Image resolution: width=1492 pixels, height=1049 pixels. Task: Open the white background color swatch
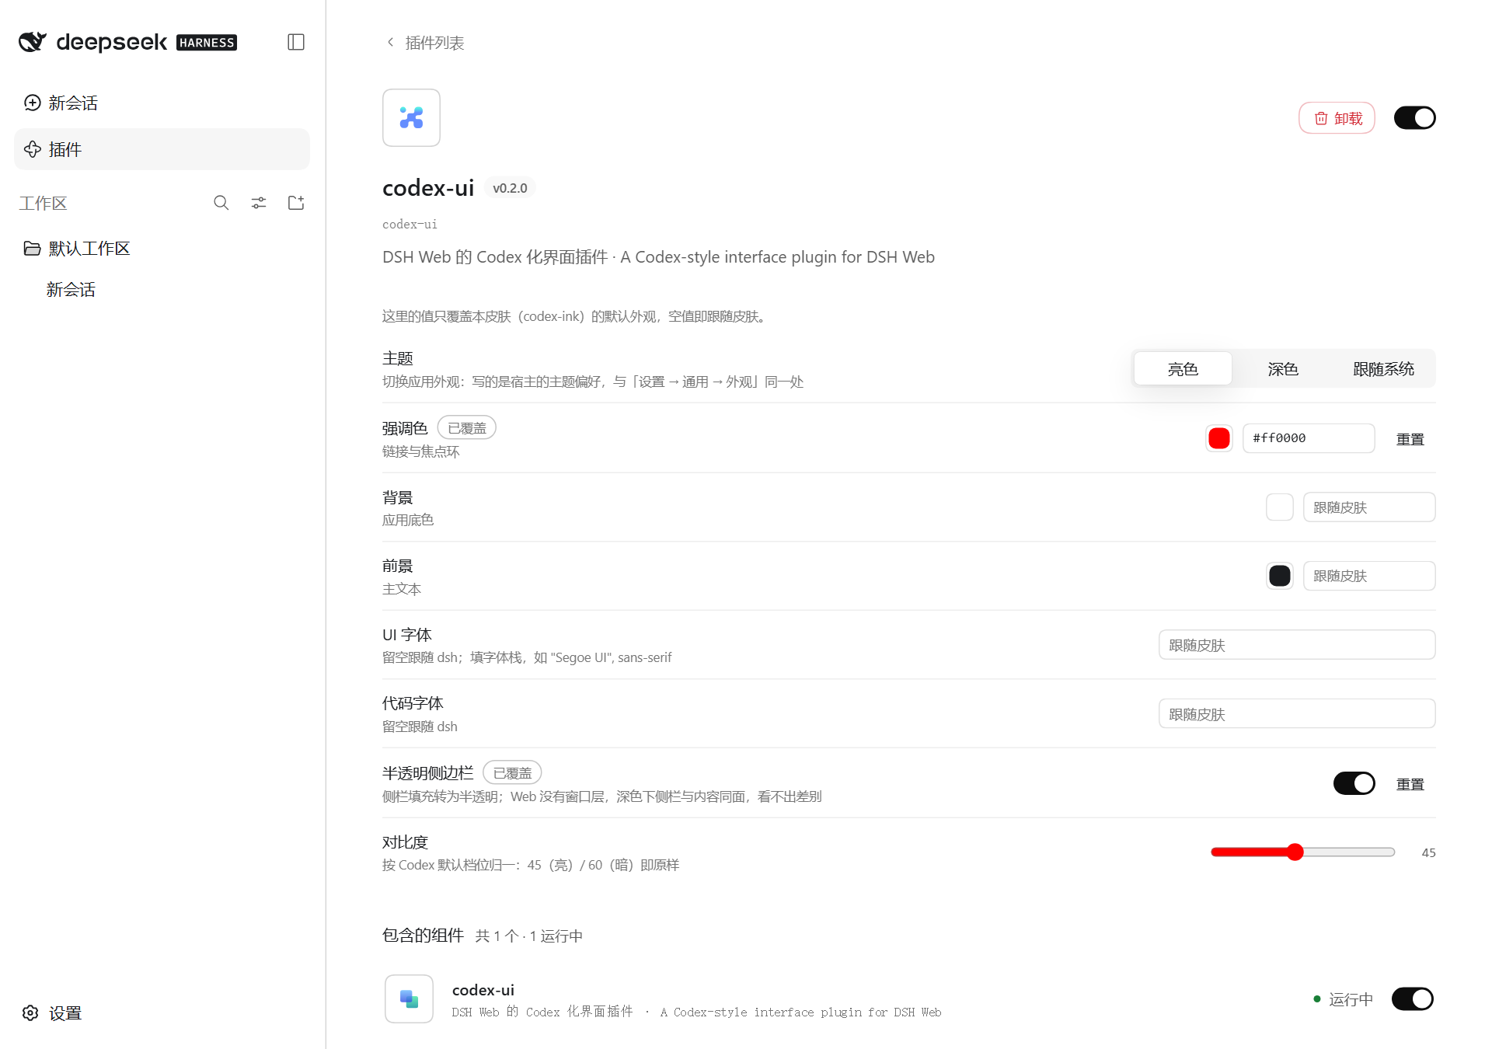(1280, 507)
